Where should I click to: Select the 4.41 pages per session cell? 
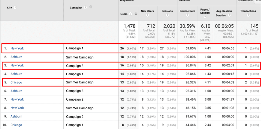[x=208, y=48]
